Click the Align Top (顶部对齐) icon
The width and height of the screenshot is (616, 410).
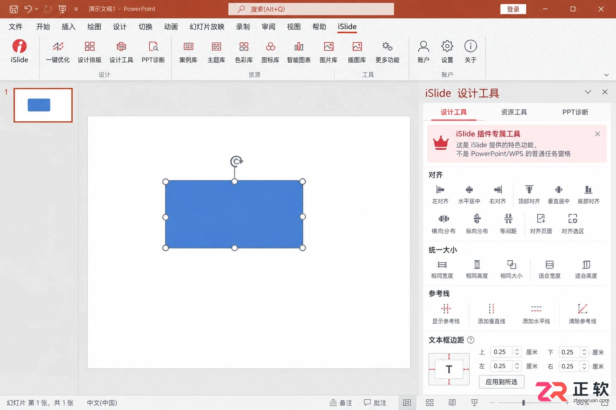tap(529, 190)
